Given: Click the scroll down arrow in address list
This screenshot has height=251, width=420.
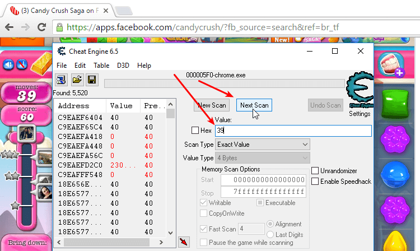Looking at the screenshot, I should coord(170,233).
